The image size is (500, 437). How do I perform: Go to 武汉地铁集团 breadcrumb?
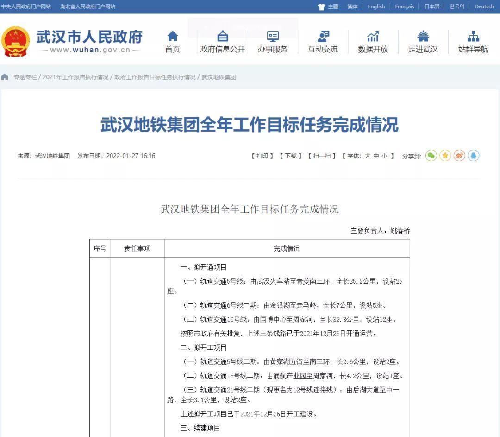tap(219, 77)
